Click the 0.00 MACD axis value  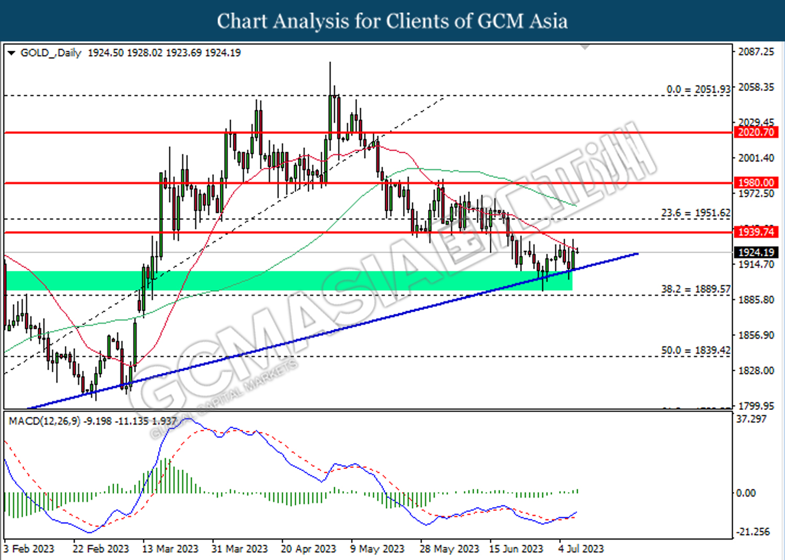point(746,493)
